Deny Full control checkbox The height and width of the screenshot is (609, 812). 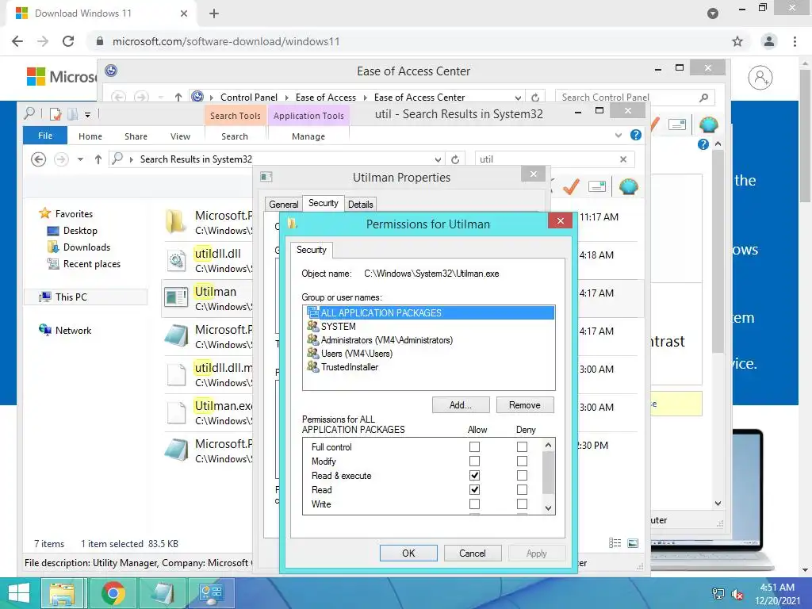[x=522, y=446]
